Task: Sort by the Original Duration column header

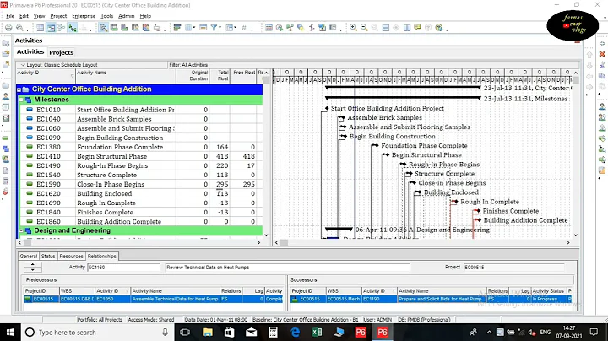Action: (x=193, y=76)
